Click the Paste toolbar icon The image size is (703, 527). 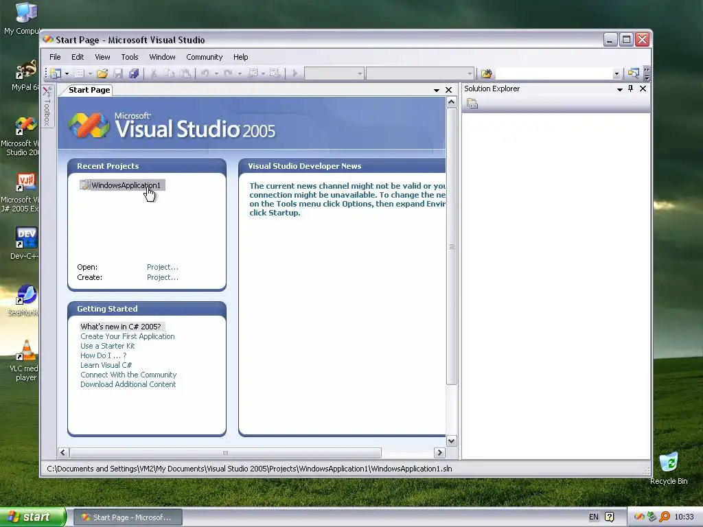click(x=185, y=73)
